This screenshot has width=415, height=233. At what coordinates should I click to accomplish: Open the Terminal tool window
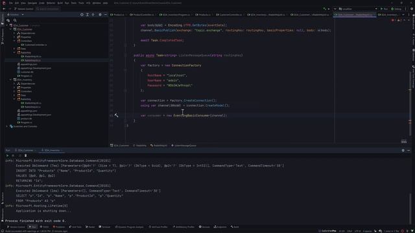click(x=104, y=227)
